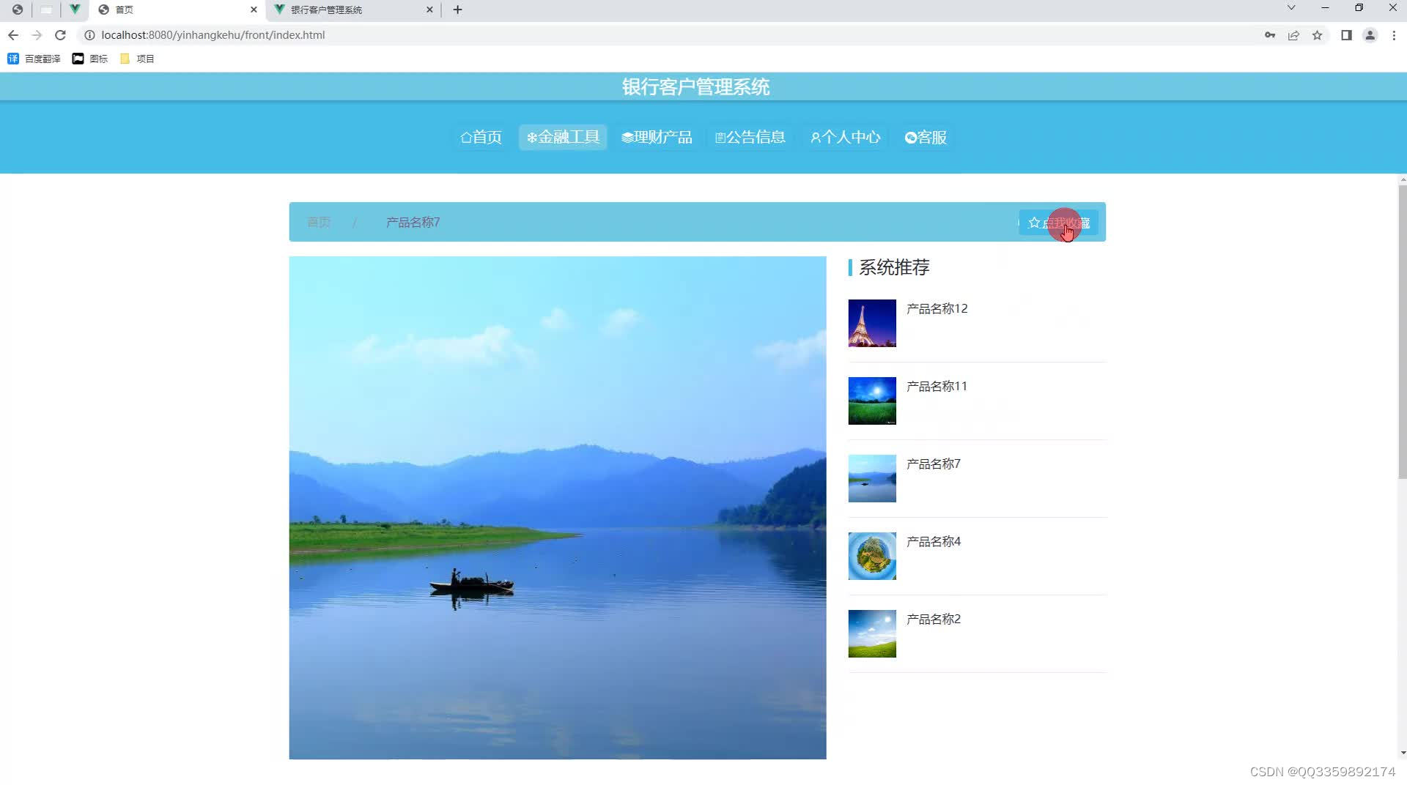This screenshot has height=785, width=1407.
Task: Select 产品名称12 recommendation title
Action: pyautogui.click(x=937, y=308)
